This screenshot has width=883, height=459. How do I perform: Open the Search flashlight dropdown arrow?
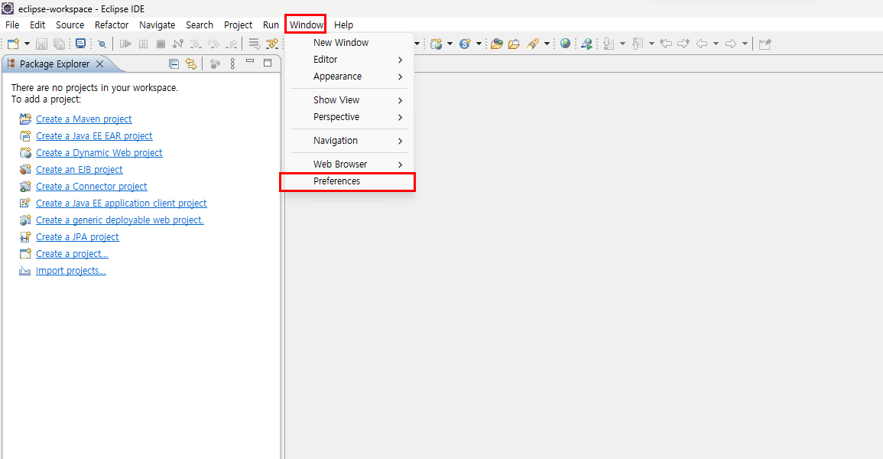(x=547, y=44)
